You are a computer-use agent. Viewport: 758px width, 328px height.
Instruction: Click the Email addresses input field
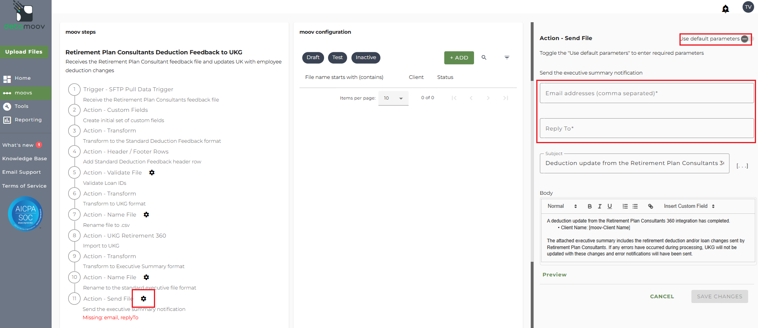647,93
